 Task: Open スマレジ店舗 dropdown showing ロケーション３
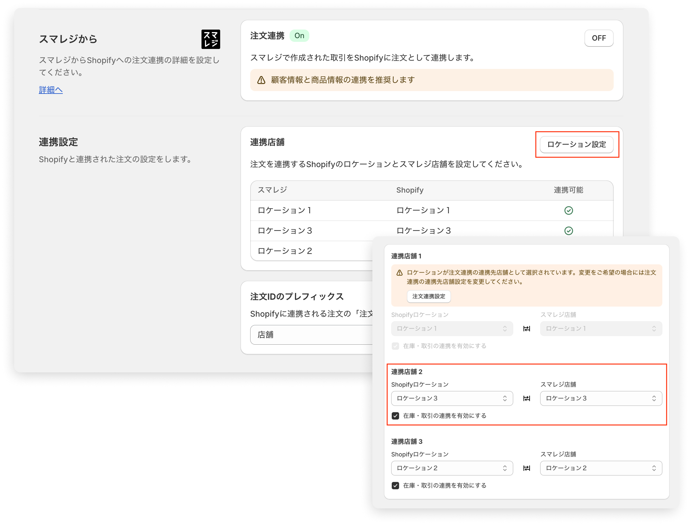tap(601, 399)
